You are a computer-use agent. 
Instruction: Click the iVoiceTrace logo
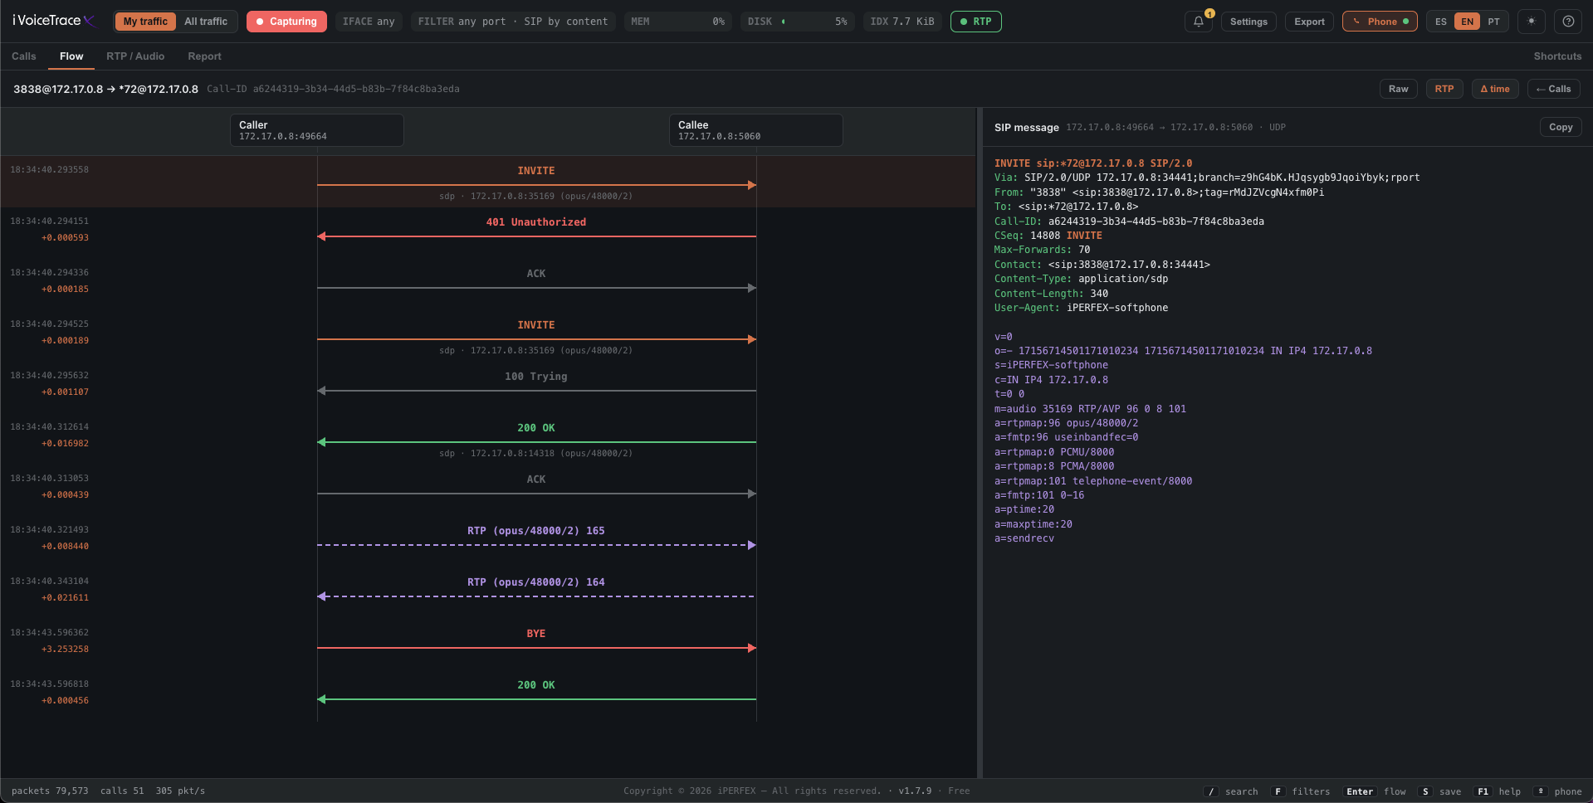coord(55,21)
